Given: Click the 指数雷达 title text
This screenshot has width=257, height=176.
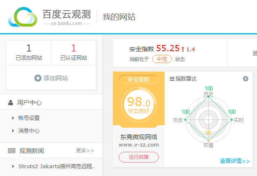Looking at the screenshot, I should [x=186, y=79].
